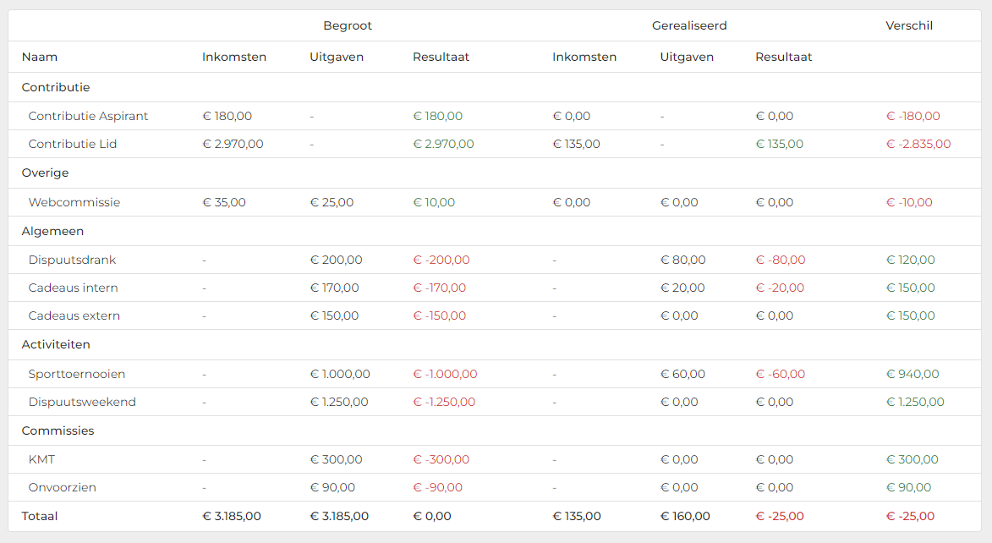Click the Overige category heading
Viewport: 992px width, 543px height.
tap(45, 173)
